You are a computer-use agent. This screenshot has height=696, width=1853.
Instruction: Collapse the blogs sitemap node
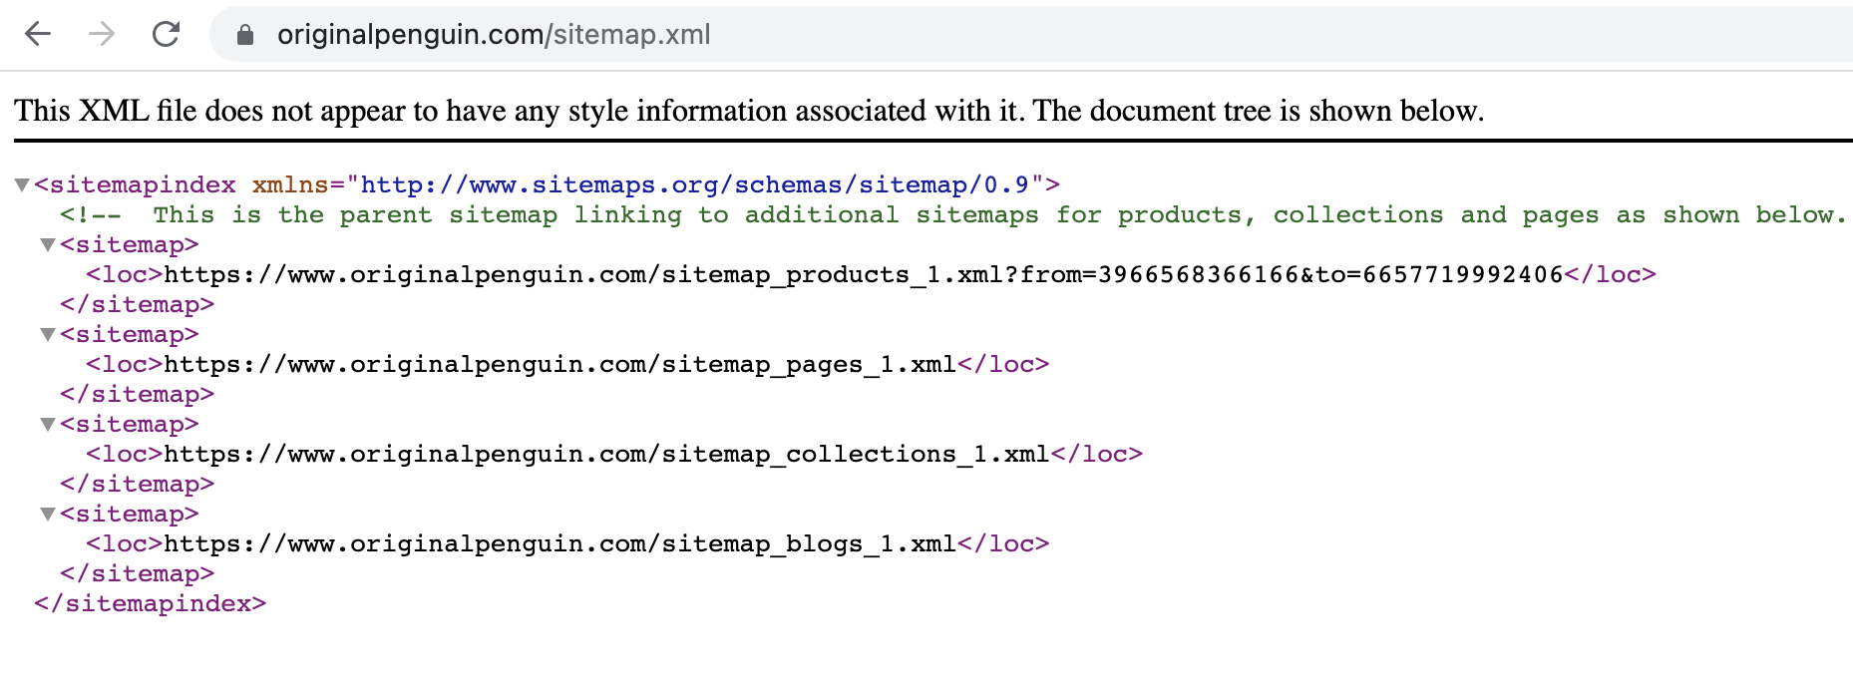[x=47, y=514]
